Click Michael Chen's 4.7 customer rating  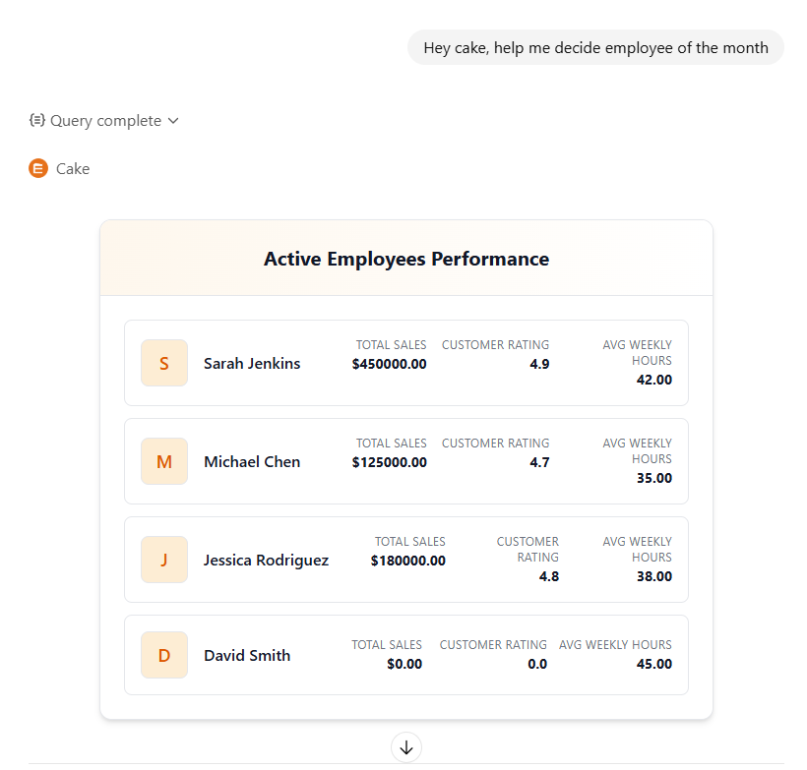point(539,462)
